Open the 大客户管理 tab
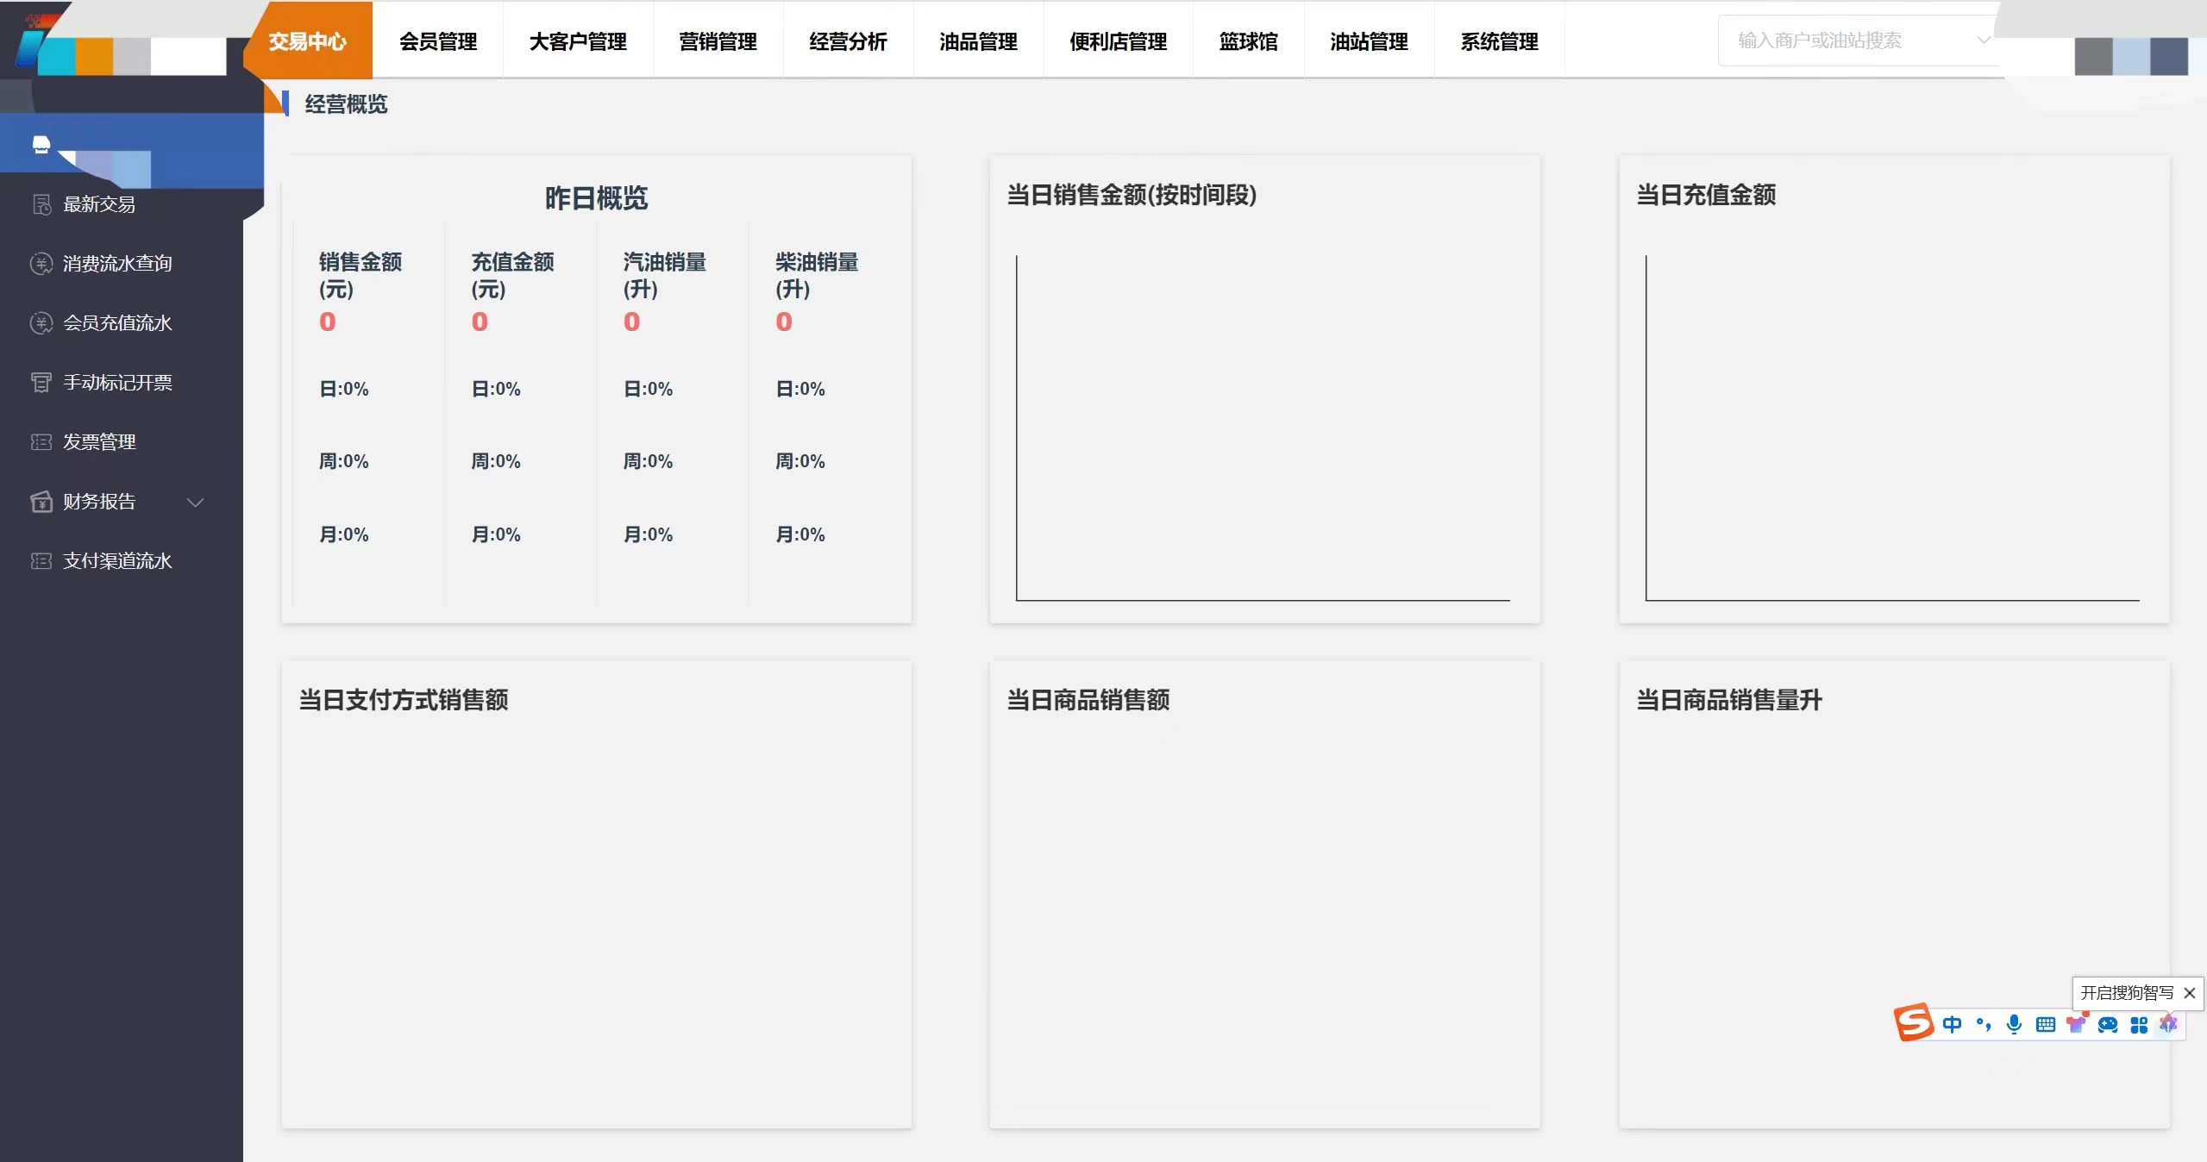The image size is (2207, 1162). pyautogui.click(x=578, y=41)
